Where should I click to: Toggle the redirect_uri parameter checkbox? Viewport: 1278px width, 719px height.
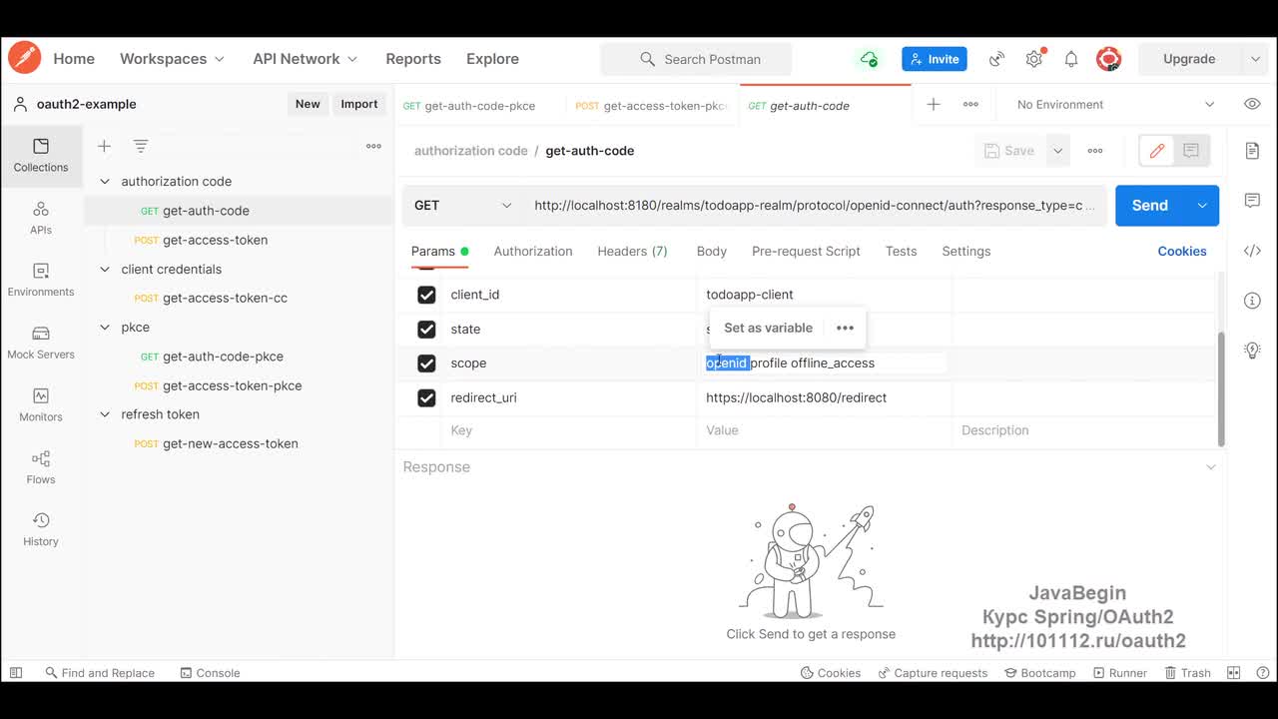coord(426,397)
